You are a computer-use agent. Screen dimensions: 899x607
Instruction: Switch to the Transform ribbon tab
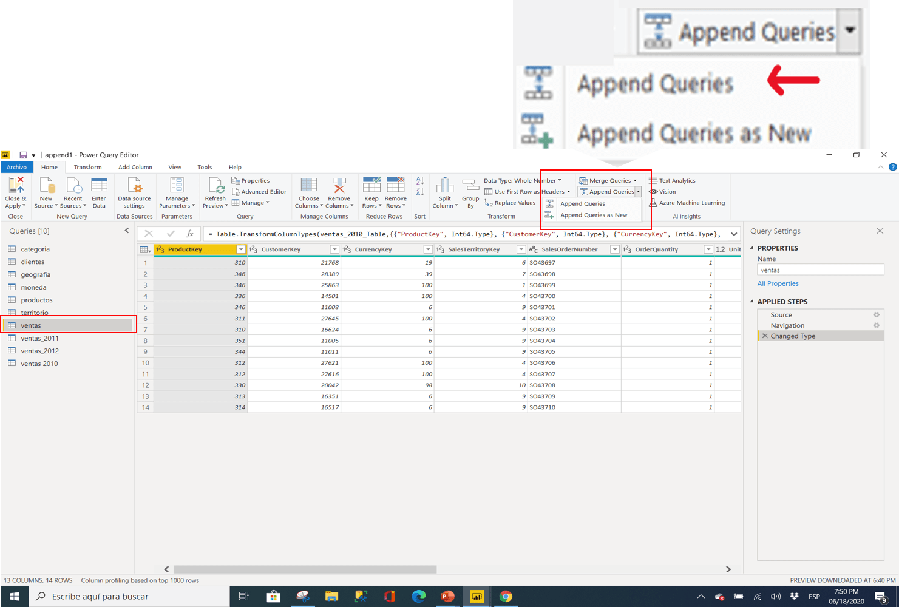click(x=87, y=166)
